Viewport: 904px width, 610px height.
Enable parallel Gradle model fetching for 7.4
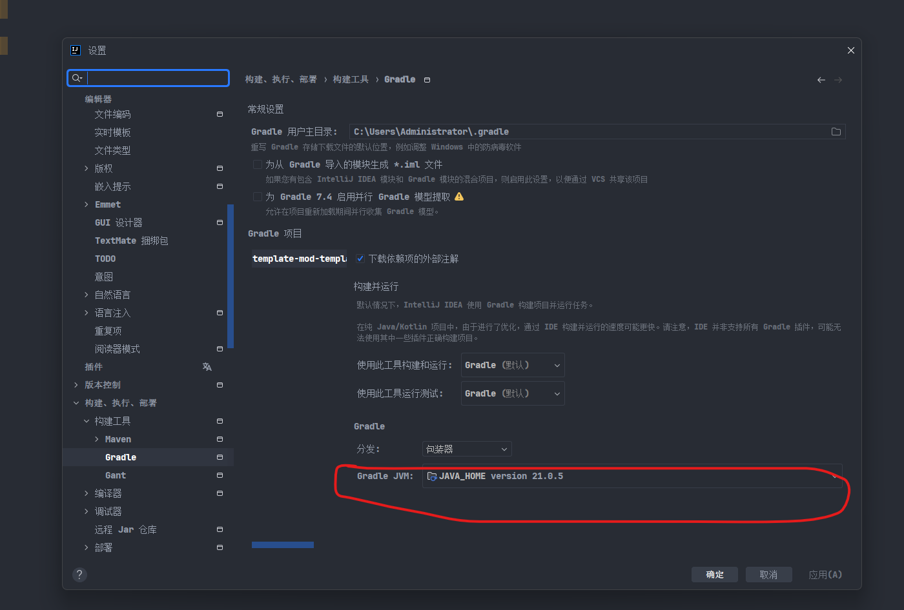pyautogui.click(x=258, y=197)
